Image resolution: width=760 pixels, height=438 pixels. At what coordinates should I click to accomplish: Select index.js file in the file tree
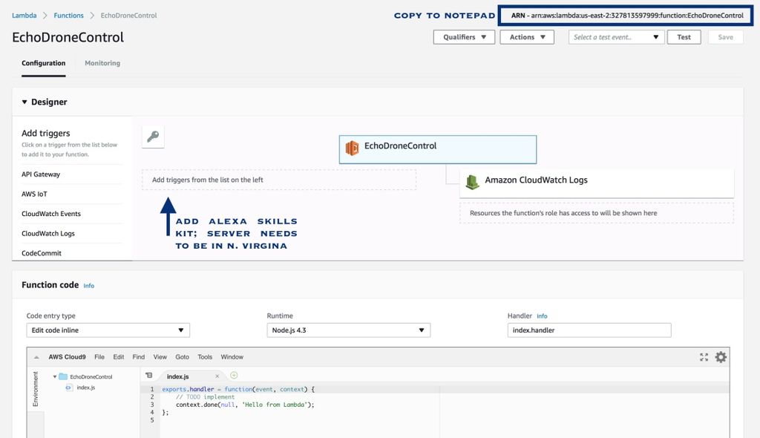(86, 388)
